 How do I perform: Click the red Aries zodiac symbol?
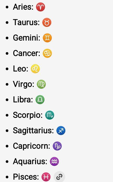pos(40,7)
